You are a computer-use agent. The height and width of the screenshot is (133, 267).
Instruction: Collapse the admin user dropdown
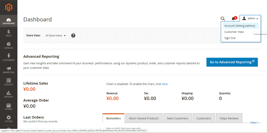click(x=250, y=18)
